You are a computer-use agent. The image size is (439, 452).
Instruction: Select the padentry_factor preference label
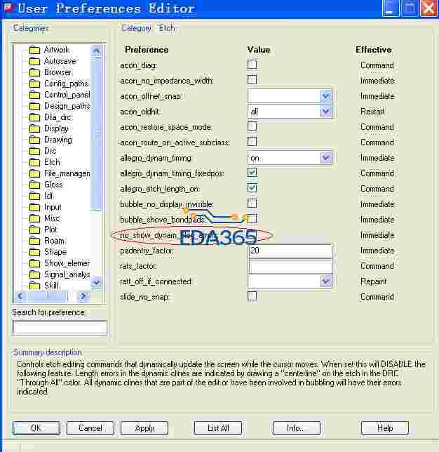click(147, 251)
